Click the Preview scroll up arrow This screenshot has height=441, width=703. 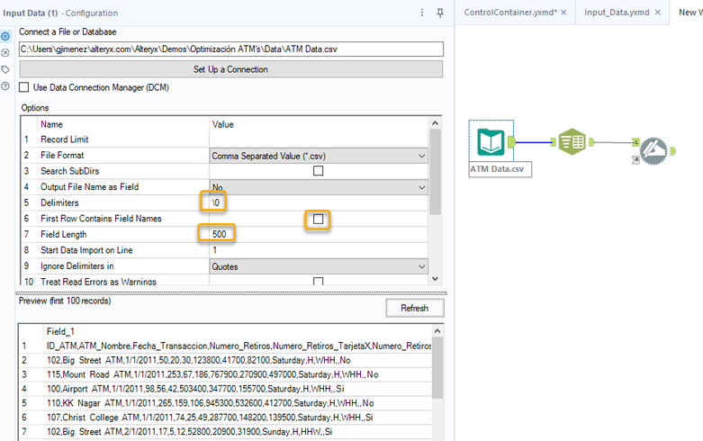coord(437,331)
